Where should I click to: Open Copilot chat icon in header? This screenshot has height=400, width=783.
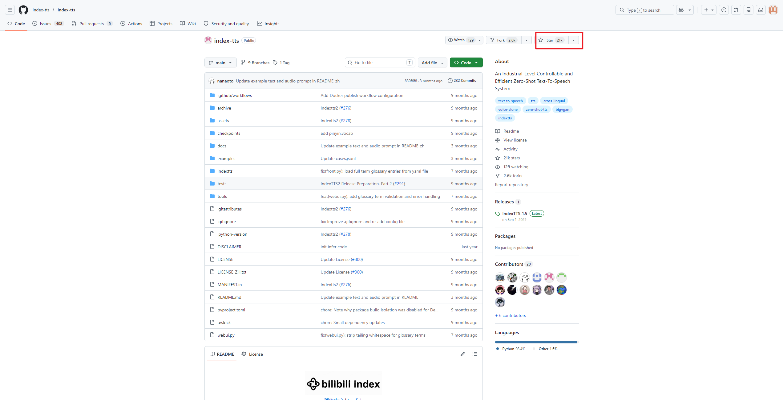pos(681,10)
